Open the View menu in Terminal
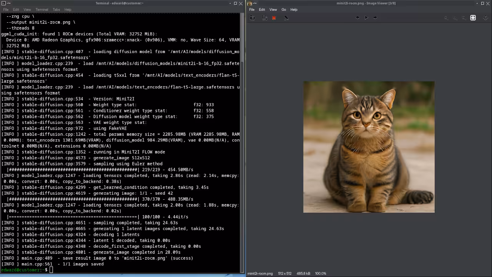 (x=27, y=10)
